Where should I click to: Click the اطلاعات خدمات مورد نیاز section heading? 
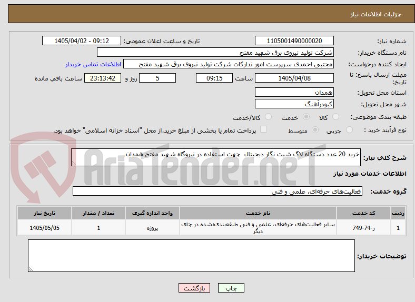[370, 174]
